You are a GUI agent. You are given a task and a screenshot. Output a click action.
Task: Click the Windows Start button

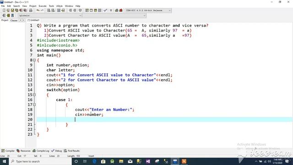tap(4, 161)
